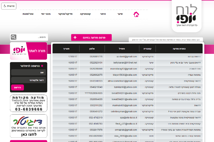Click the דיגיטלר advertisement banner
The width and height of the screenshot is (214, 142).
(29, 126)
